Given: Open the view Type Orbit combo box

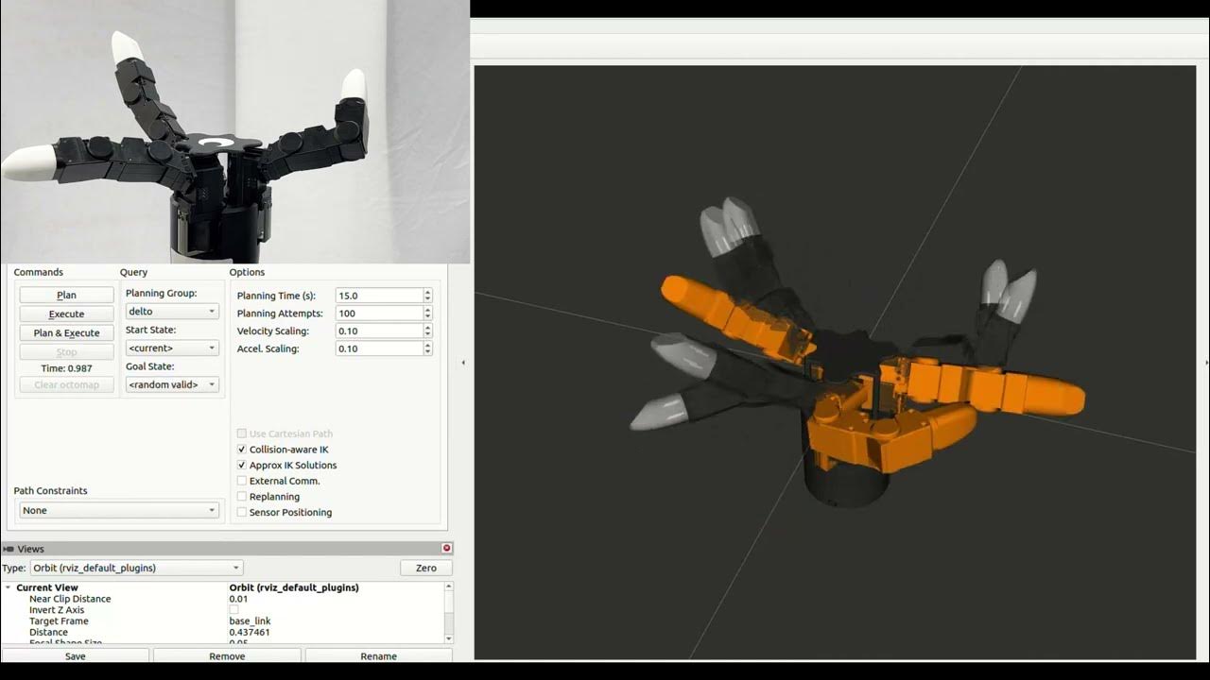Looking at the screenshot, I should [135, 568].
